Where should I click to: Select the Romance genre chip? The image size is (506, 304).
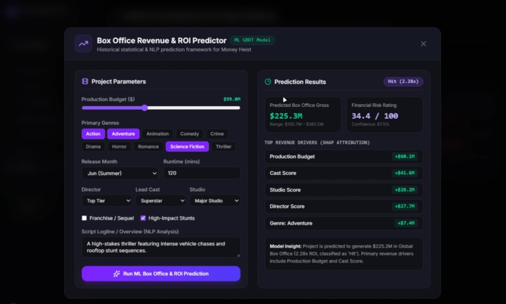pos(148,146)
